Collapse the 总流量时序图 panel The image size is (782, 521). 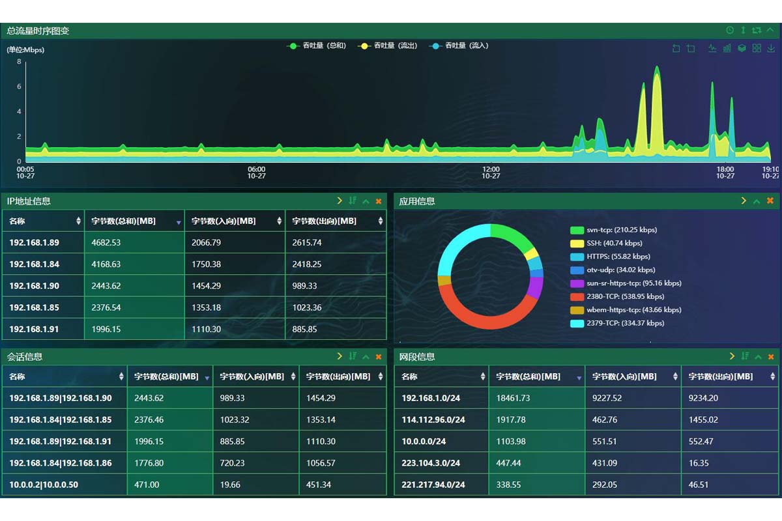[x=770, y=31]
